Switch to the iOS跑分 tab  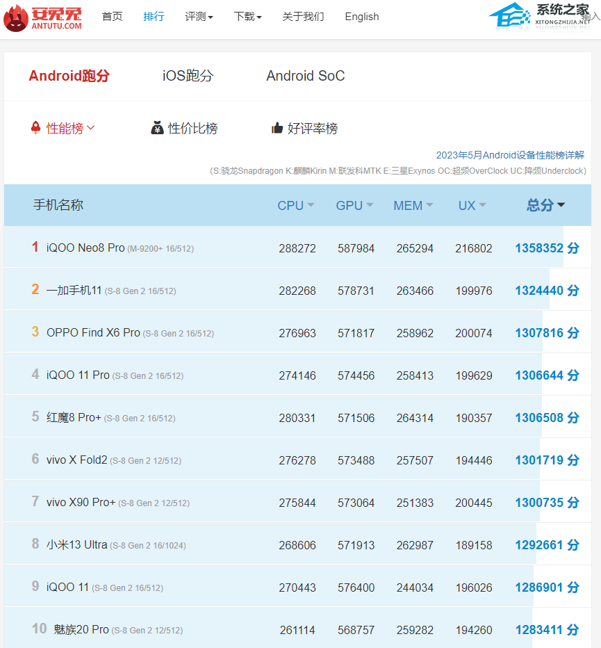pyautogui.click(x=188, y=76)
